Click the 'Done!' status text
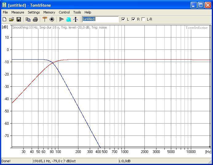This screenshot has width=213, height=165. click(x=6, y=161)
